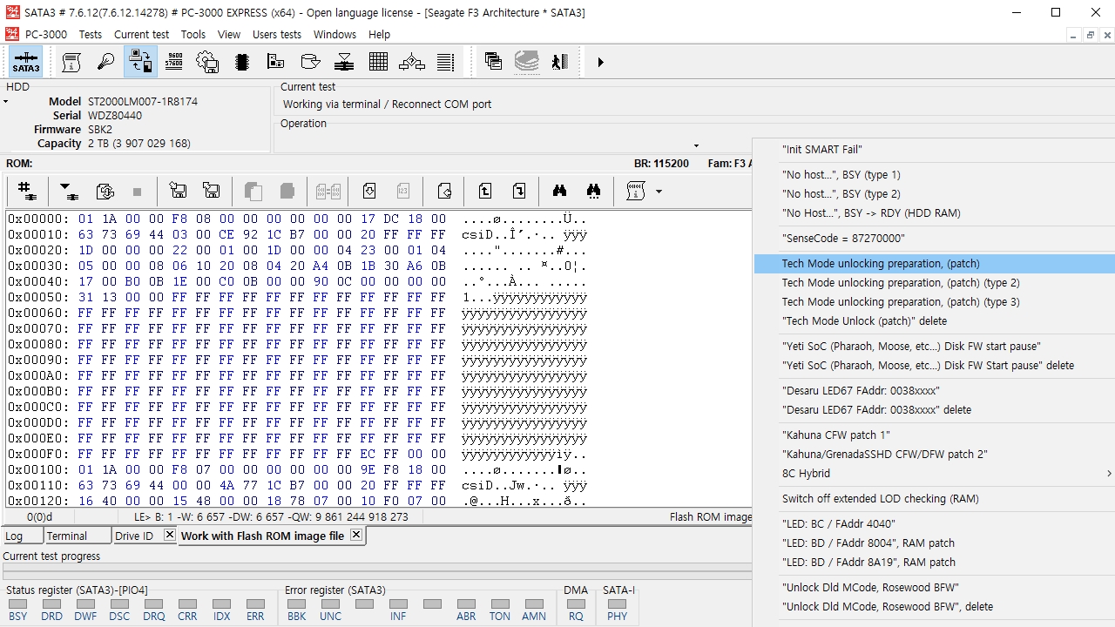
Task: Expand the main toolbar overflow arrow
Action: coord(600,63)
